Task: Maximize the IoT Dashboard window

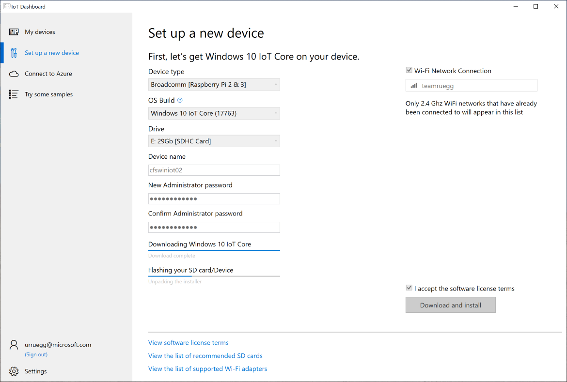Action: 536,6
